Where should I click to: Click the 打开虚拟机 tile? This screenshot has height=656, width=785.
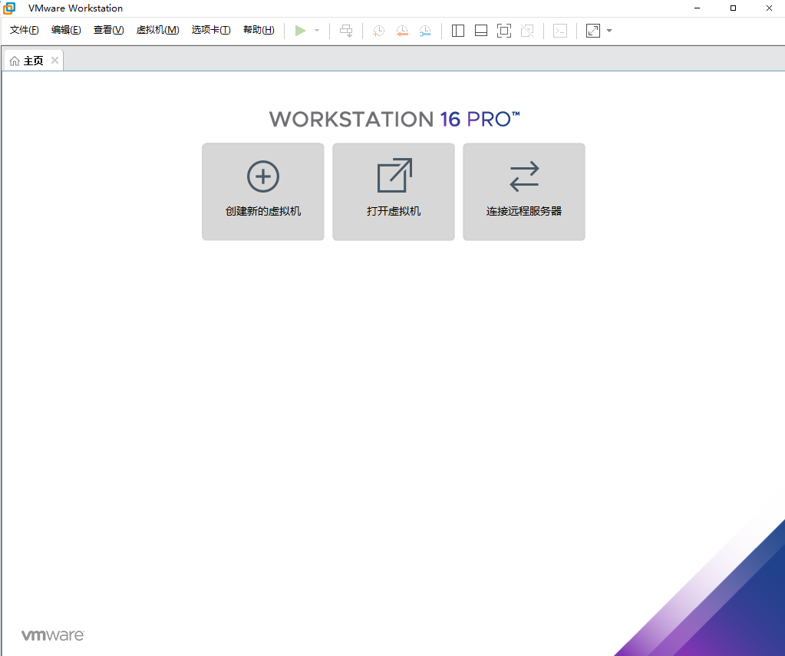pyautogui.click(x=394, y=192)
